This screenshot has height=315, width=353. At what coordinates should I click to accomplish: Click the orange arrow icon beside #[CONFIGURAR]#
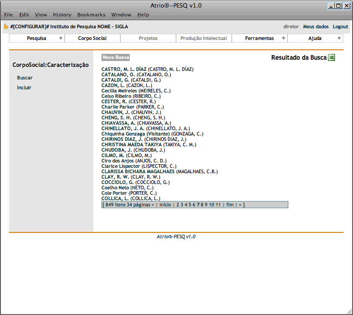click(x=6, y=26)
